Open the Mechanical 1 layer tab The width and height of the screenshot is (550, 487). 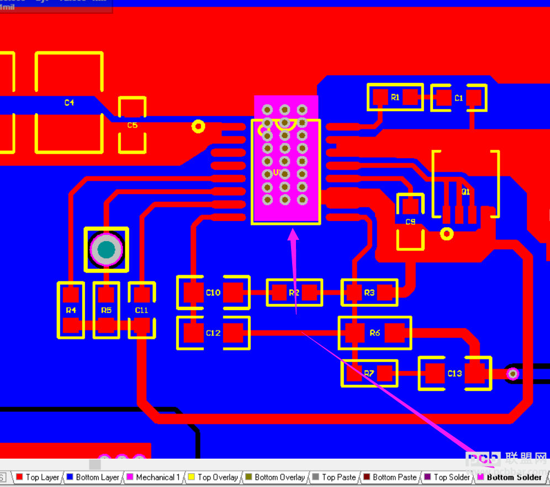[x=154, y=477]
